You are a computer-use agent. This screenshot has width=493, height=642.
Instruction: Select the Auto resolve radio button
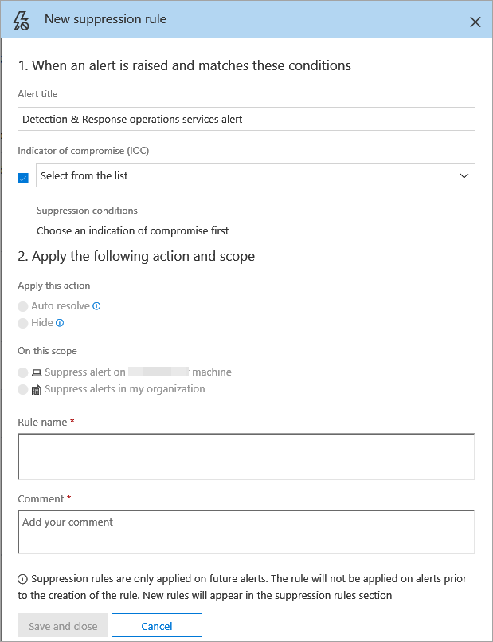(x=23, y=306)
